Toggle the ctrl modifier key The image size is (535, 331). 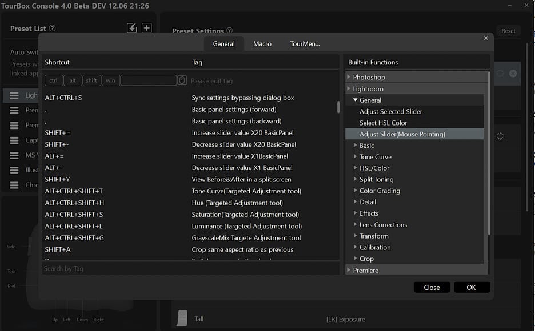coord(54,80)
